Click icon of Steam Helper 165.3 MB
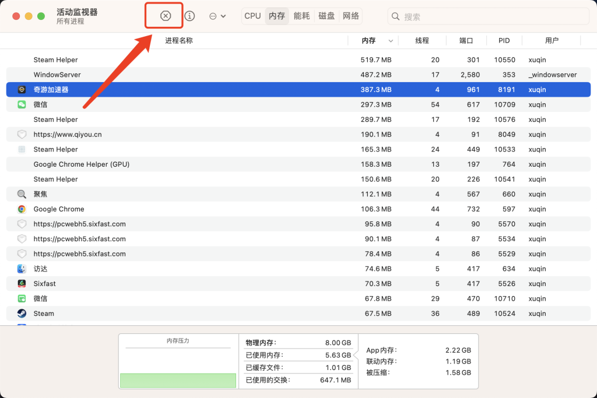The width and height of the screenshot is (597, 398). click(22, 149)
